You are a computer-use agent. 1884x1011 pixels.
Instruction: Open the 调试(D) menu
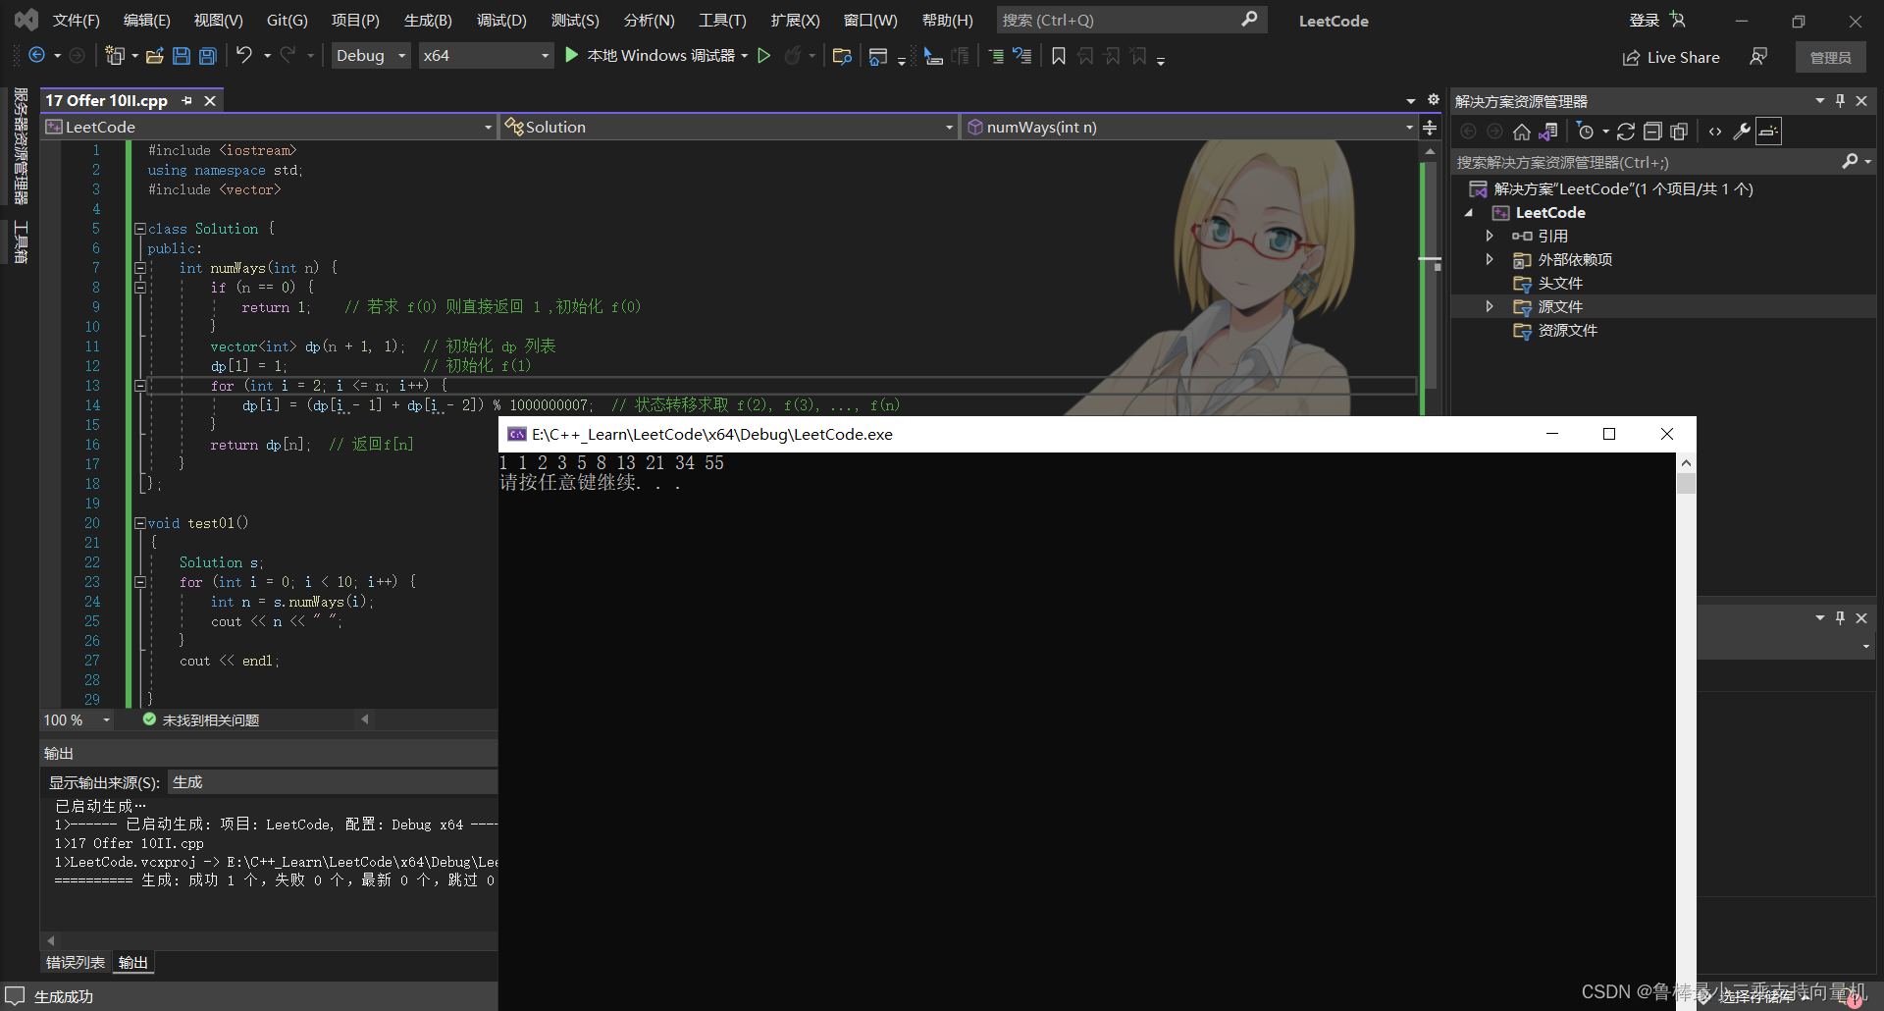[x=501, y=21]
